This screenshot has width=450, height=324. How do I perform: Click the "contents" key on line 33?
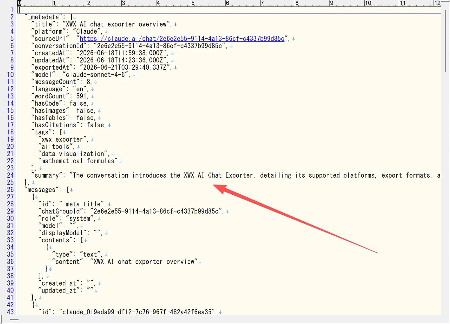(x=55, y=240)
